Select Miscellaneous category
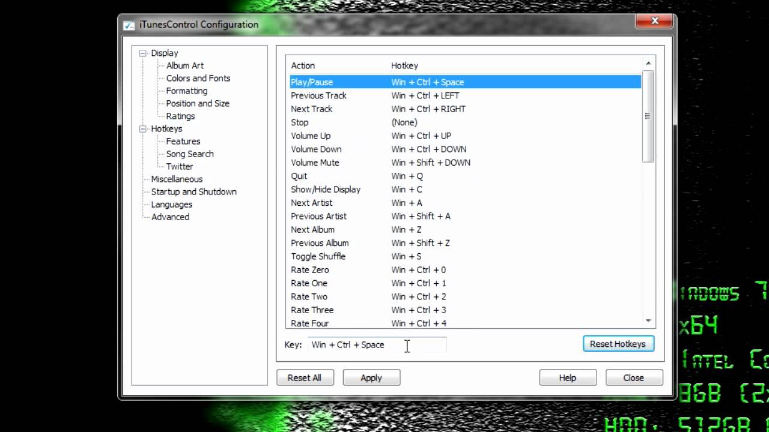 point(177,179)
